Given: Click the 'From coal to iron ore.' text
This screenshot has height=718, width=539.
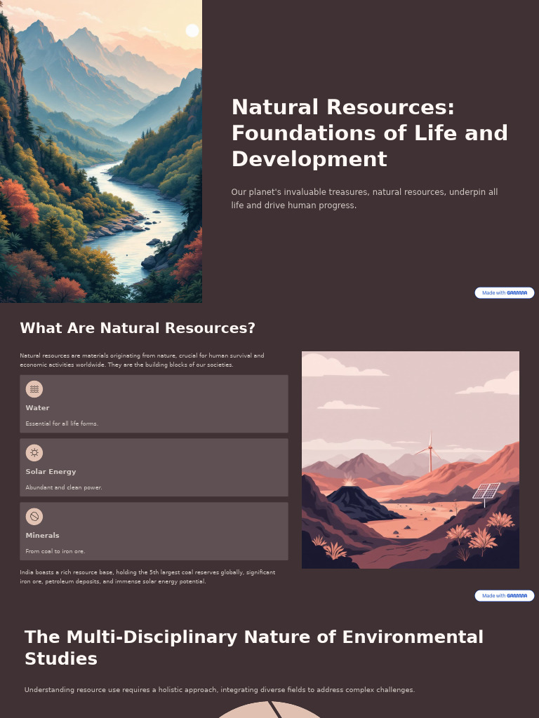Looking at the screenshot, I should [x=55, y=551].
